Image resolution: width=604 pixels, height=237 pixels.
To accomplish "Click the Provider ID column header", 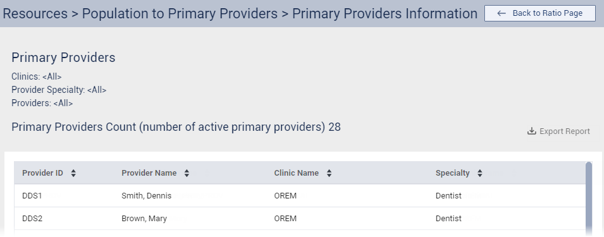I will tap(42, 173).
